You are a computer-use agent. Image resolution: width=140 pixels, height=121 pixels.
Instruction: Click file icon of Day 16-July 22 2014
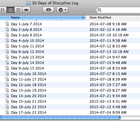[7, 107]
